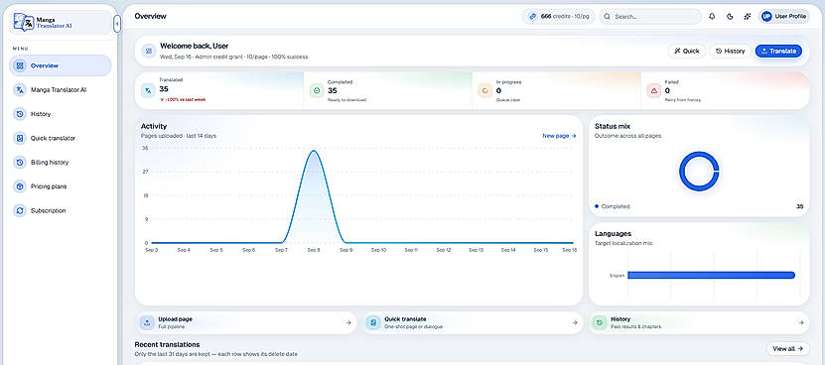825x365 pixels.
Task: Click the Quick button in welcome banner
Action: click(x=687, y=51)
